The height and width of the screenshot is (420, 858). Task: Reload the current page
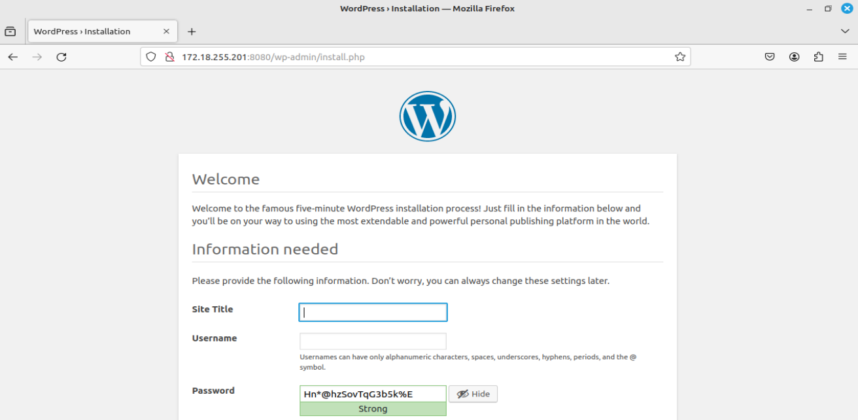[x=61, y=57]
